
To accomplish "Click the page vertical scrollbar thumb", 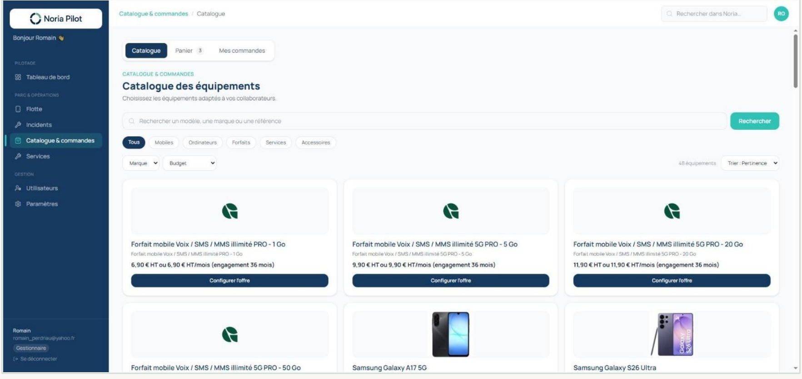I will [796, 61].
